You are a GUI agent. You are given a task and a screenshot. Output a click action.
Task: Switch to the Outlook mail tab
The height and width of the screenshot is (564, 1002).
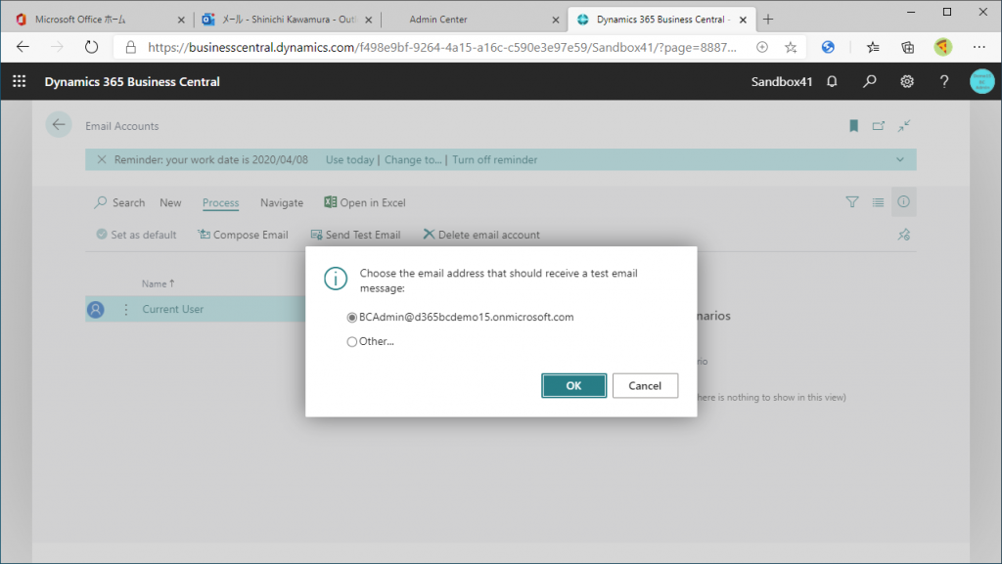point(289,20)
